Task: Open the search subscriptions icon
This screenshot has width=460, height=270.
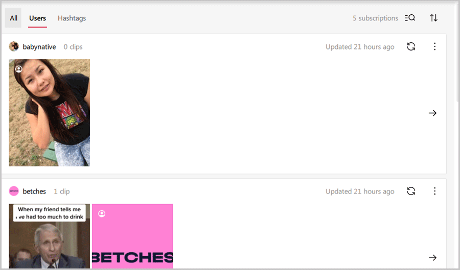Action: [410, 18]
